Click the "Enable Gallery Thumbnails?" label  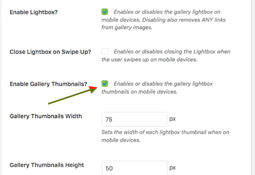coord(49,84)
